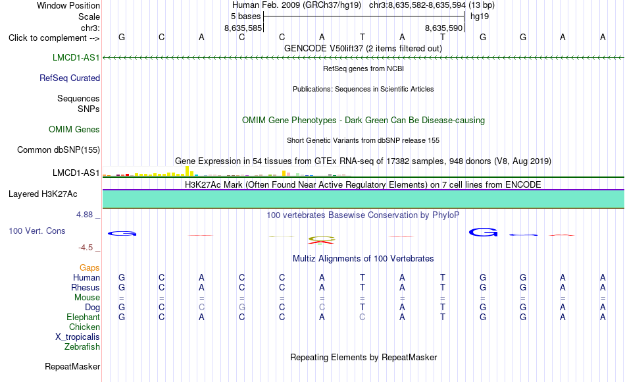Click '100 vertebrates Basewise Conservation by PhyloP' title

(x=363, y=215)
